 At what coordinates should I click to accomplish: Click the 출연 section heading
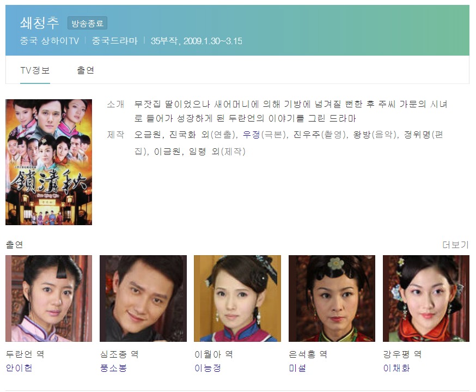click(14, 245)
